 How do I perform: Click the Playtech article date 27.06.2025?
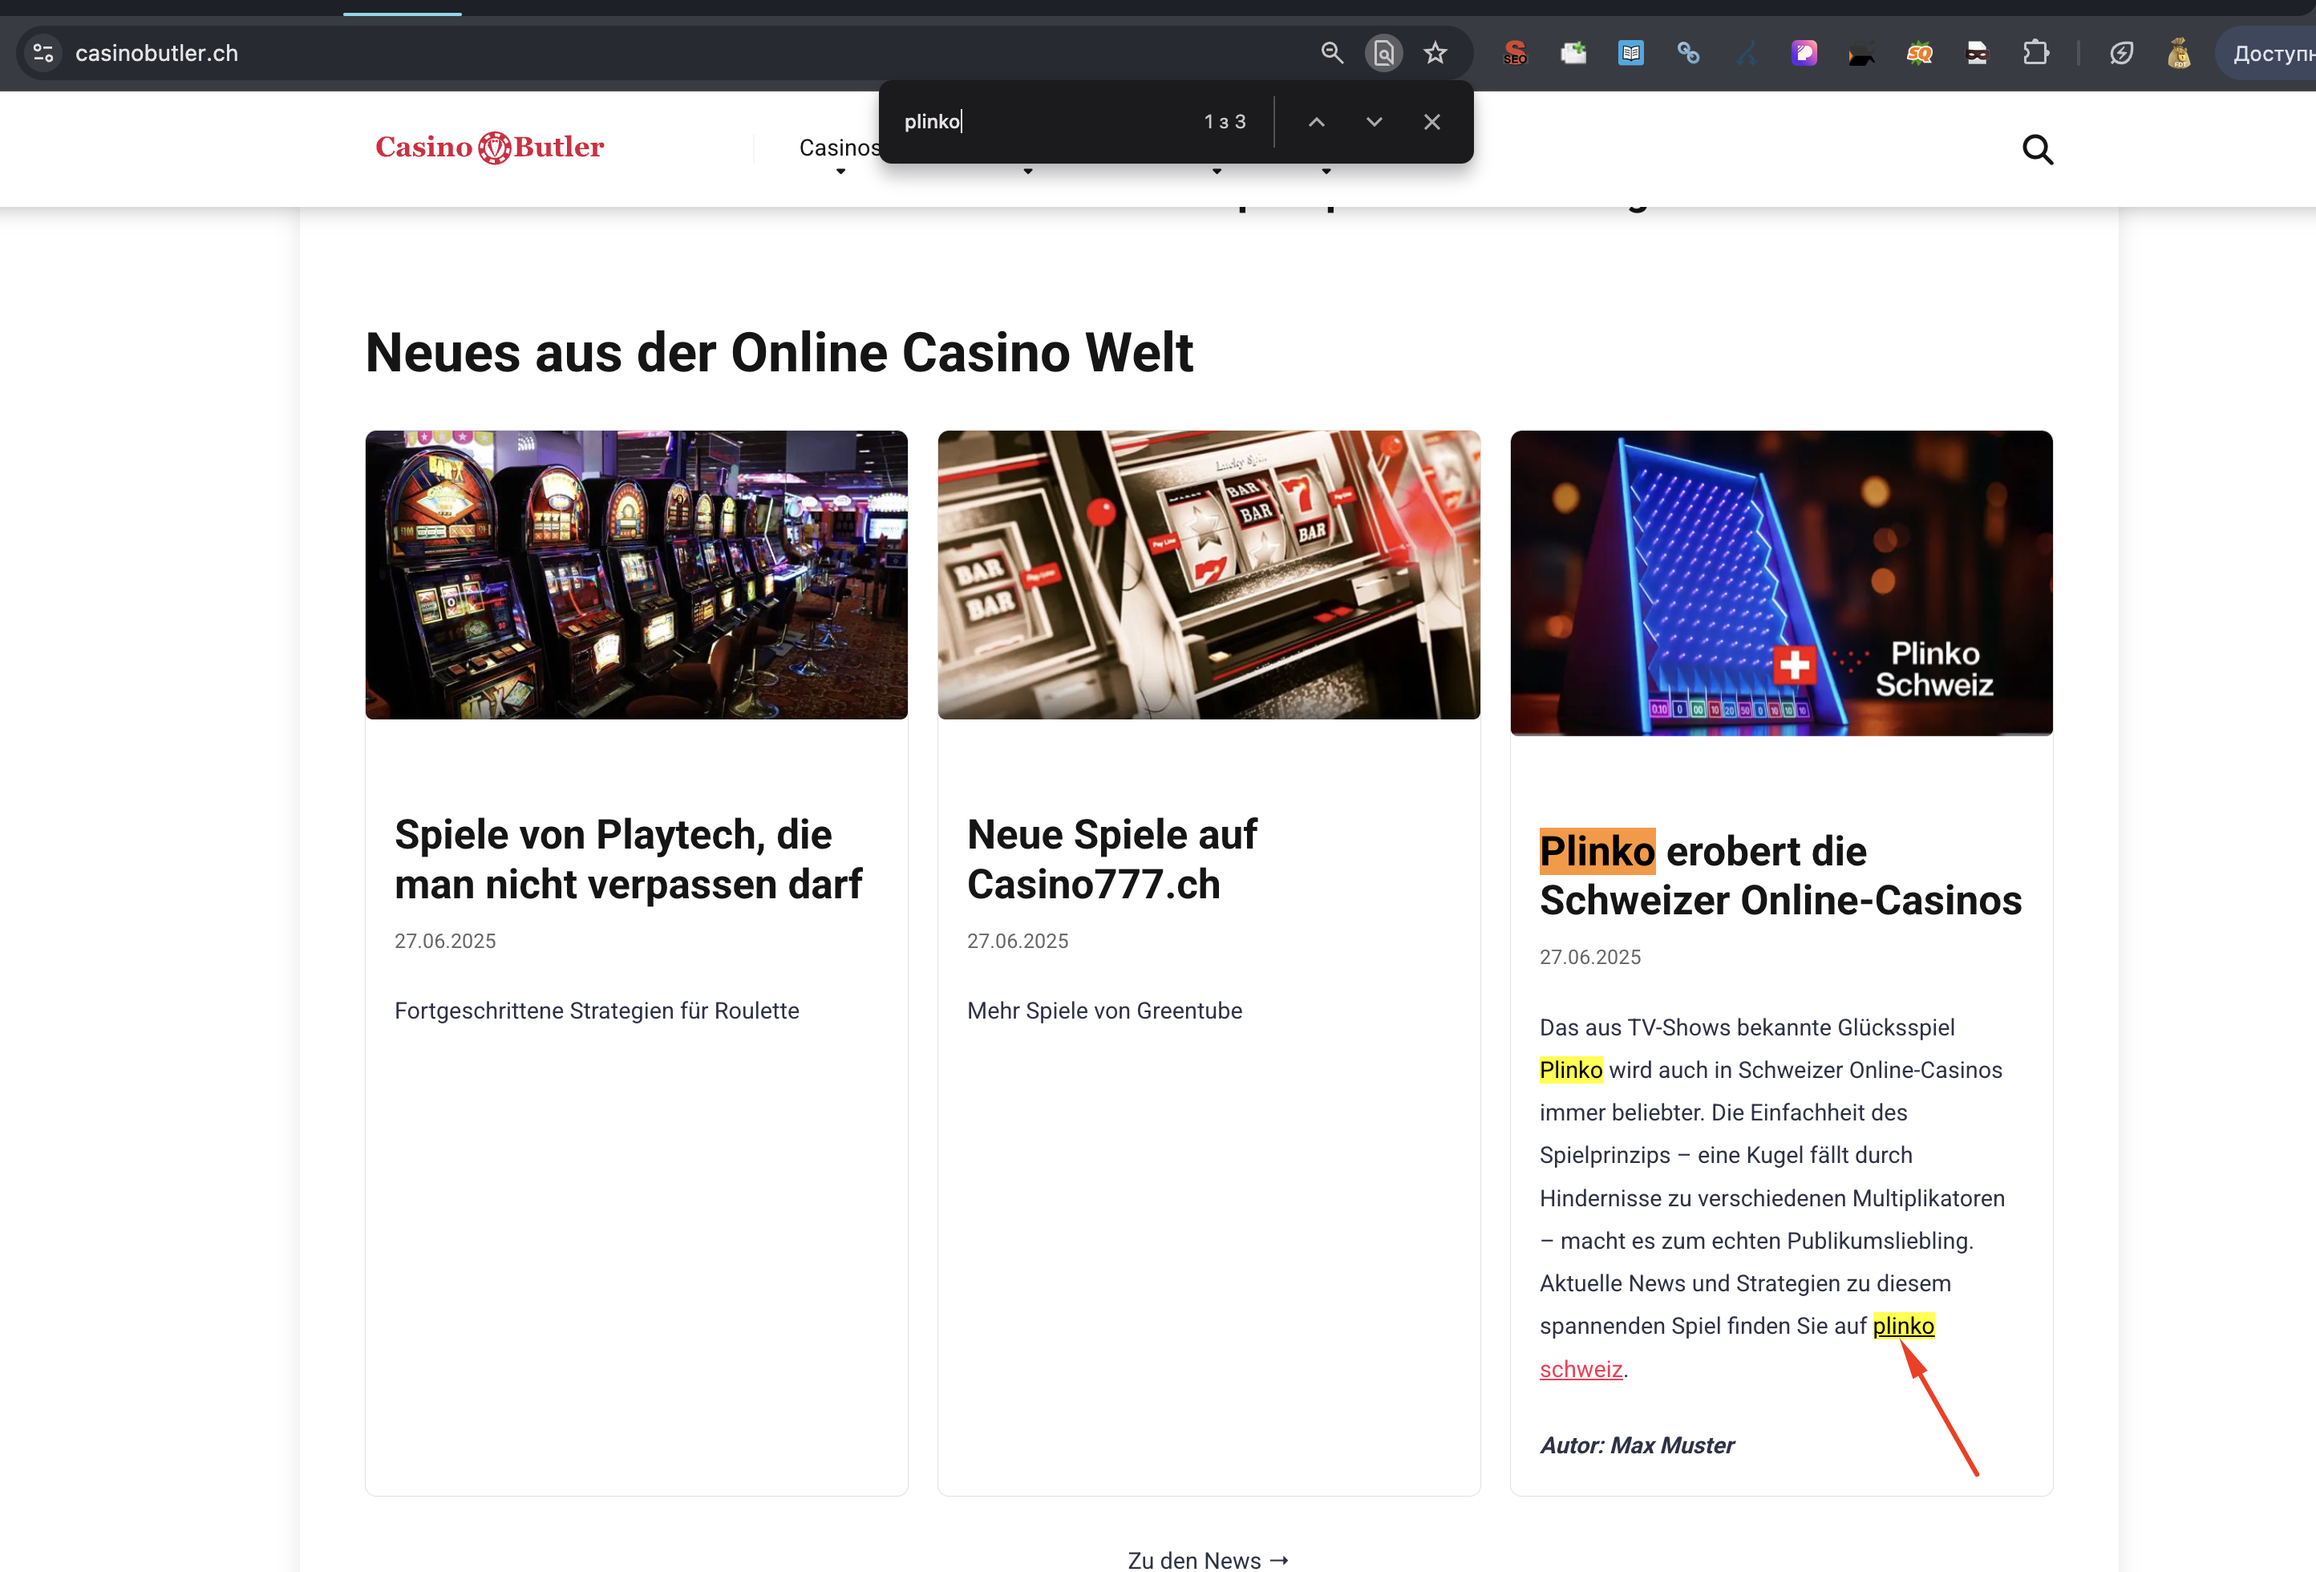tap(445, 941)
